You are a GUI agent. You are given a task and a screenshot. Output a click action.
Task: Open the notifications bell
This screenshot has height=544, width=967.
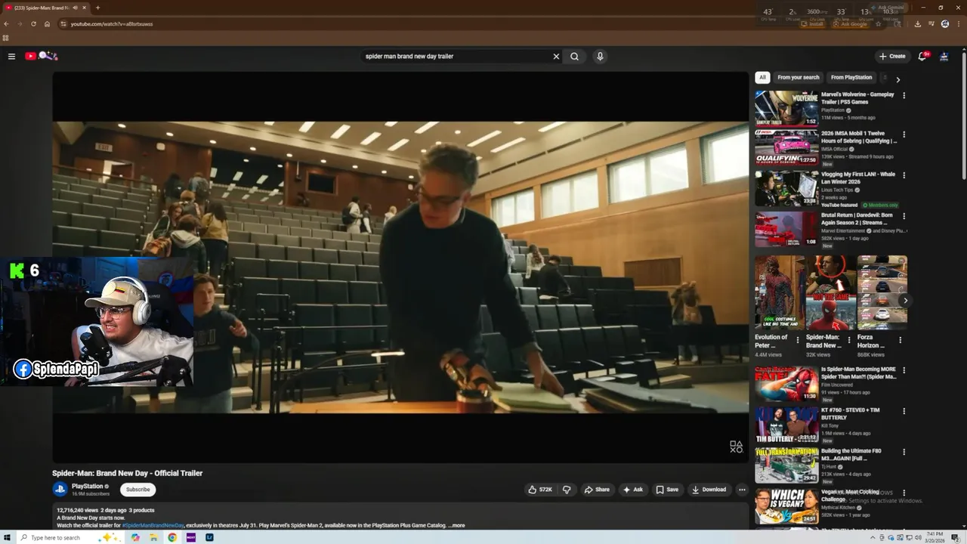922,56
